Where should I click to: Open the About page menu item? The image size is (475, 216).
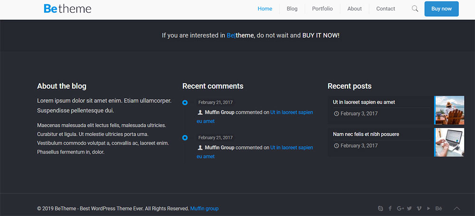coord(354,9)
